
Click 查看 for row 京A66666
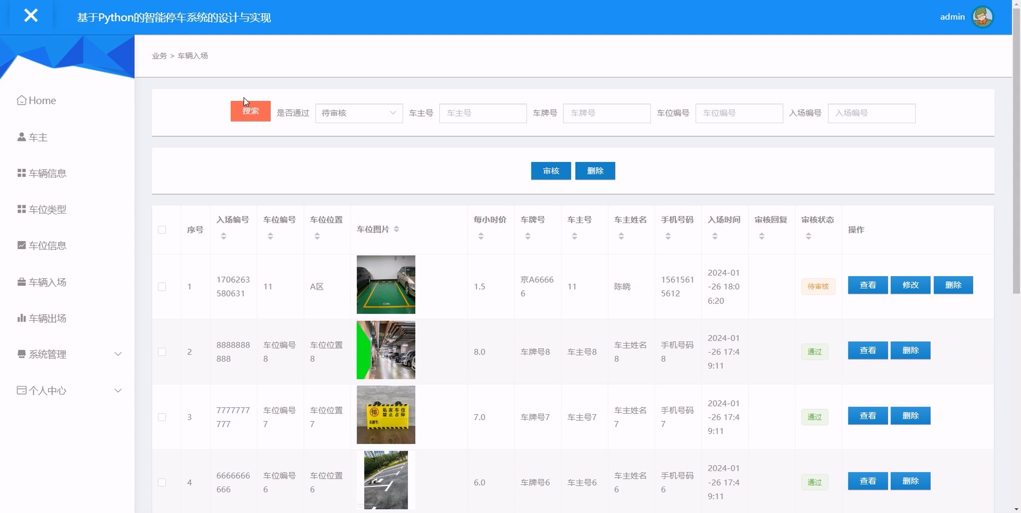(868, 285)
